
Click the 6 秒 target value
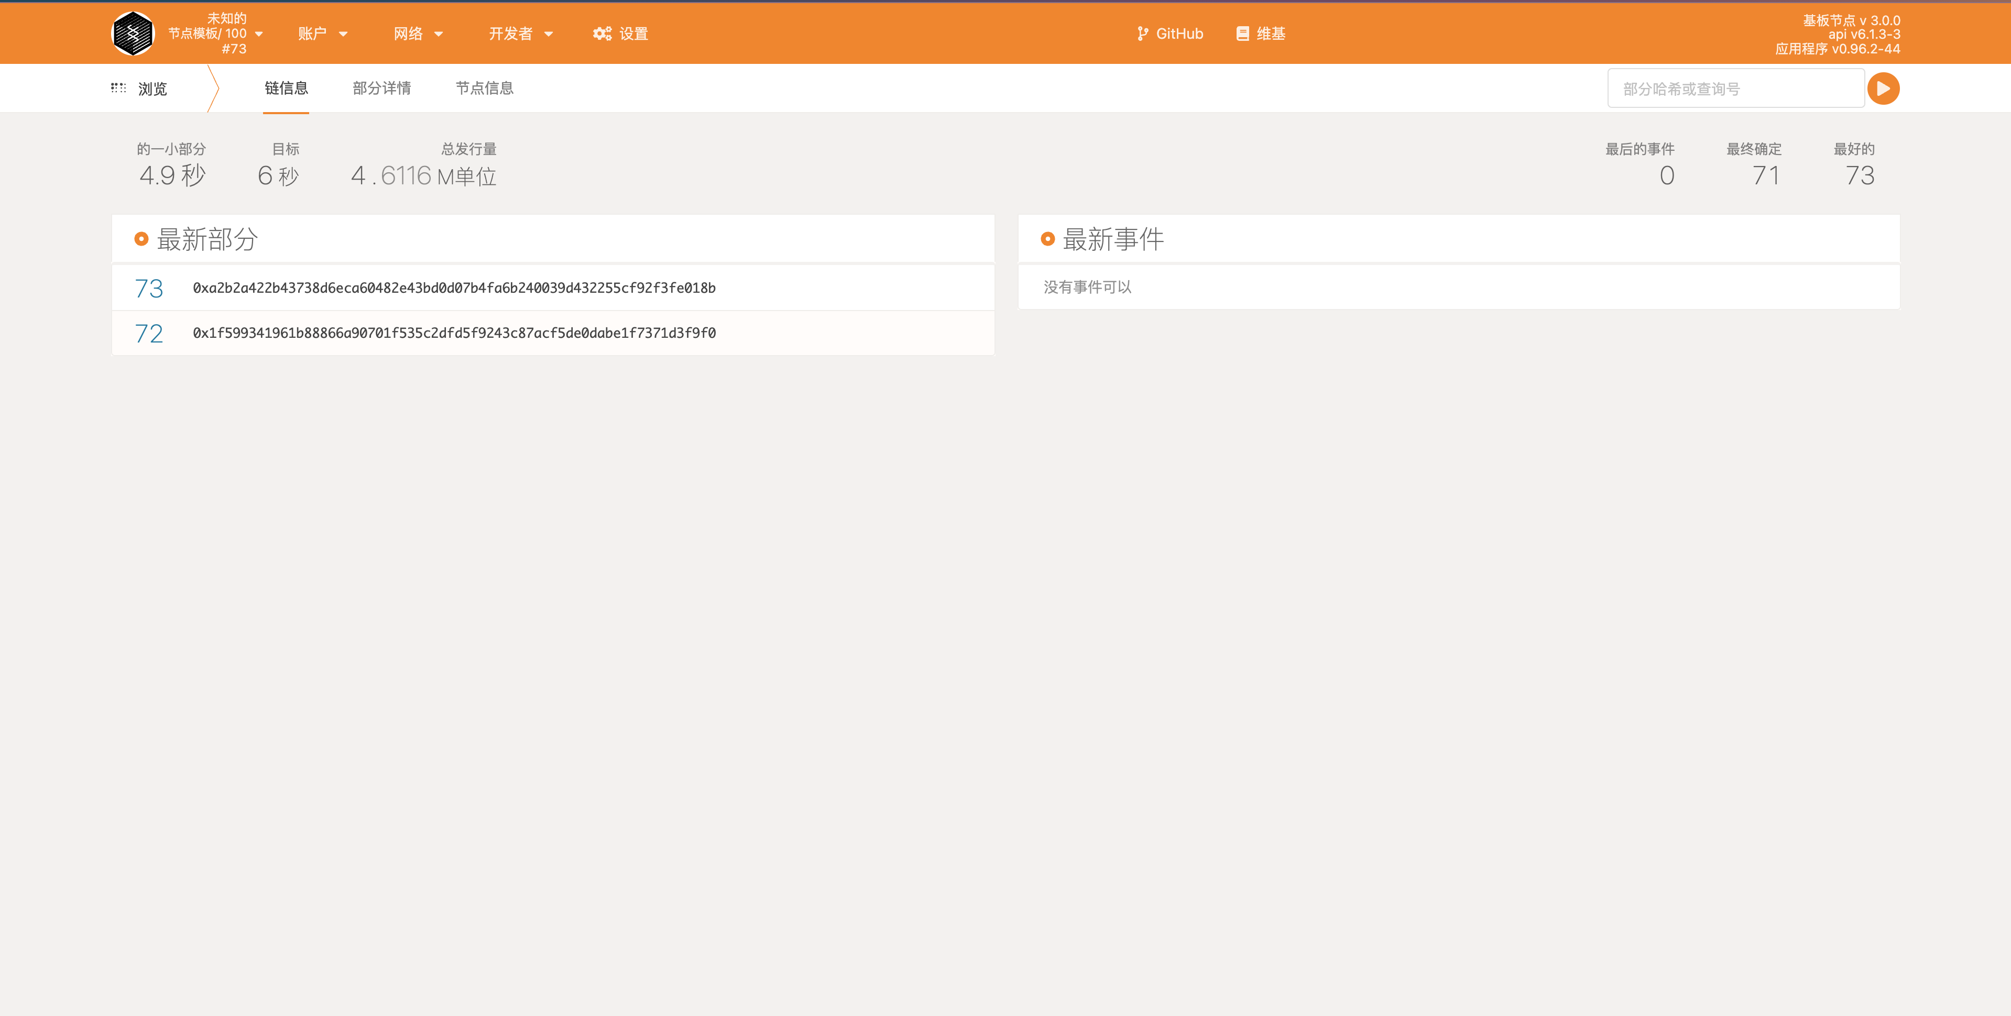pyautogui.click(x=278, y=175)
